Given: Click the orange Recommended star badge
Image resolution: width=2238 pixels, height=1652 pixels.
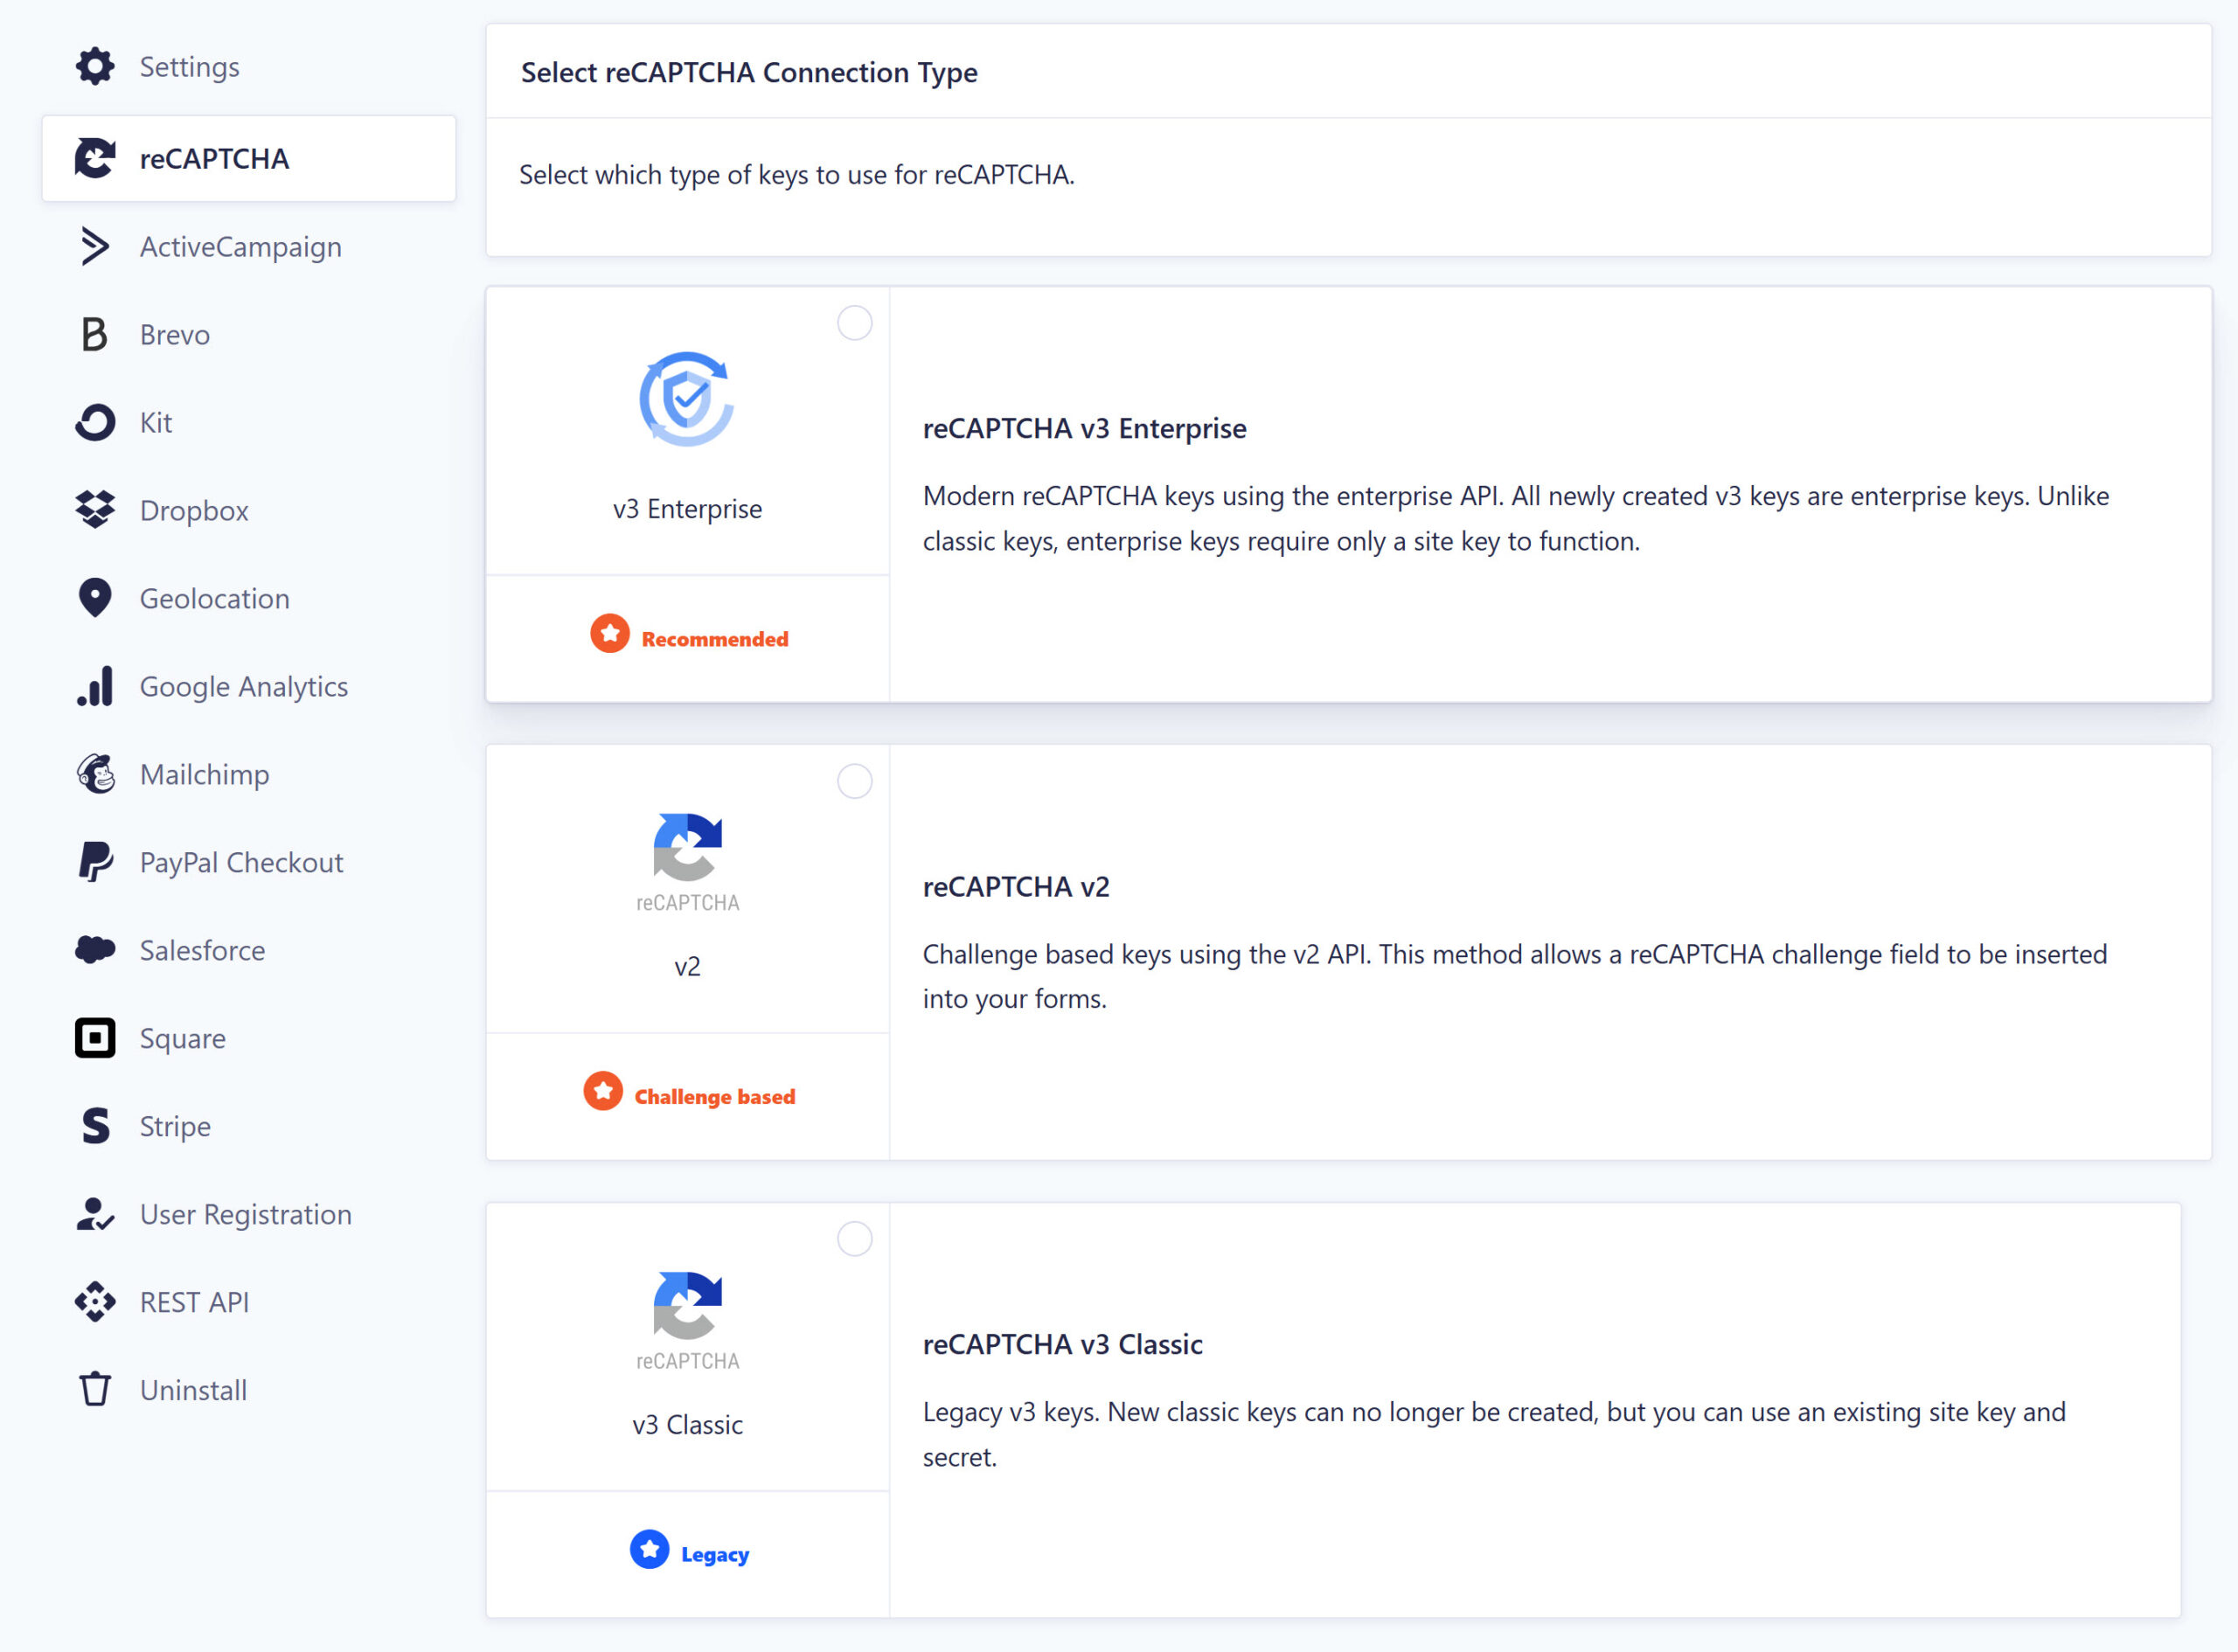Looking at the screenshot, I should tap(610, 634).
